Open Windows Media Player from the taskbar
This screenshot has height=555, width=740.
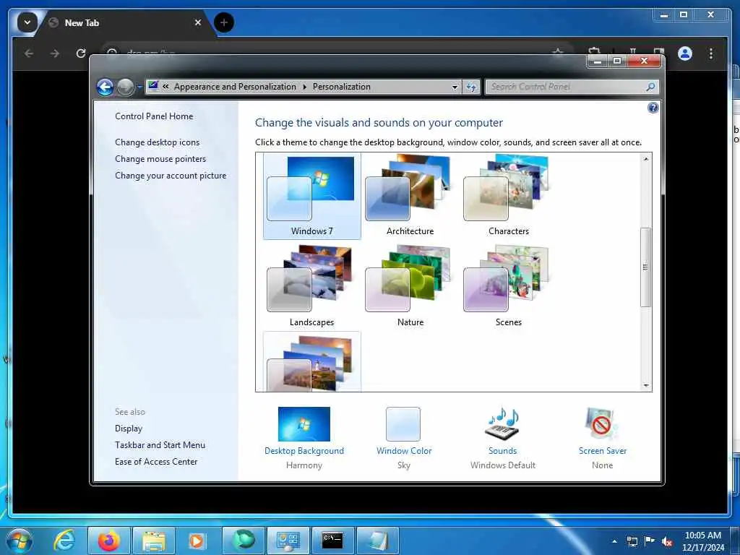tap(198, 541)
